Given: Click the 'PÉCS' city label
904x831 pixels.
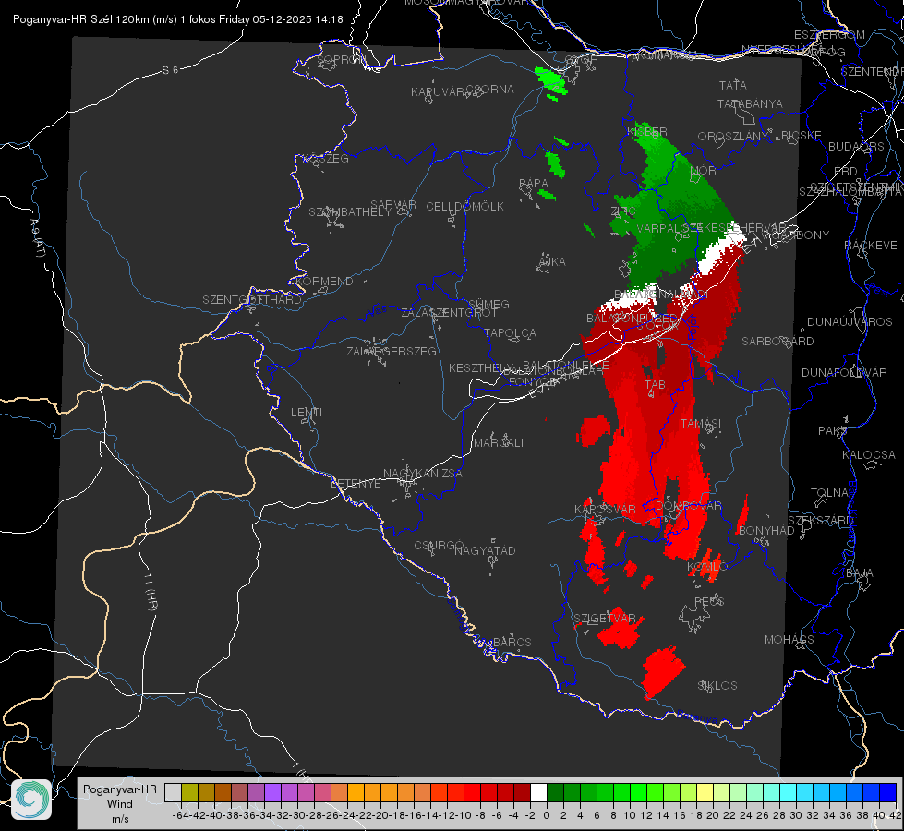Looking at the screenshot, I should coord(709,601).
